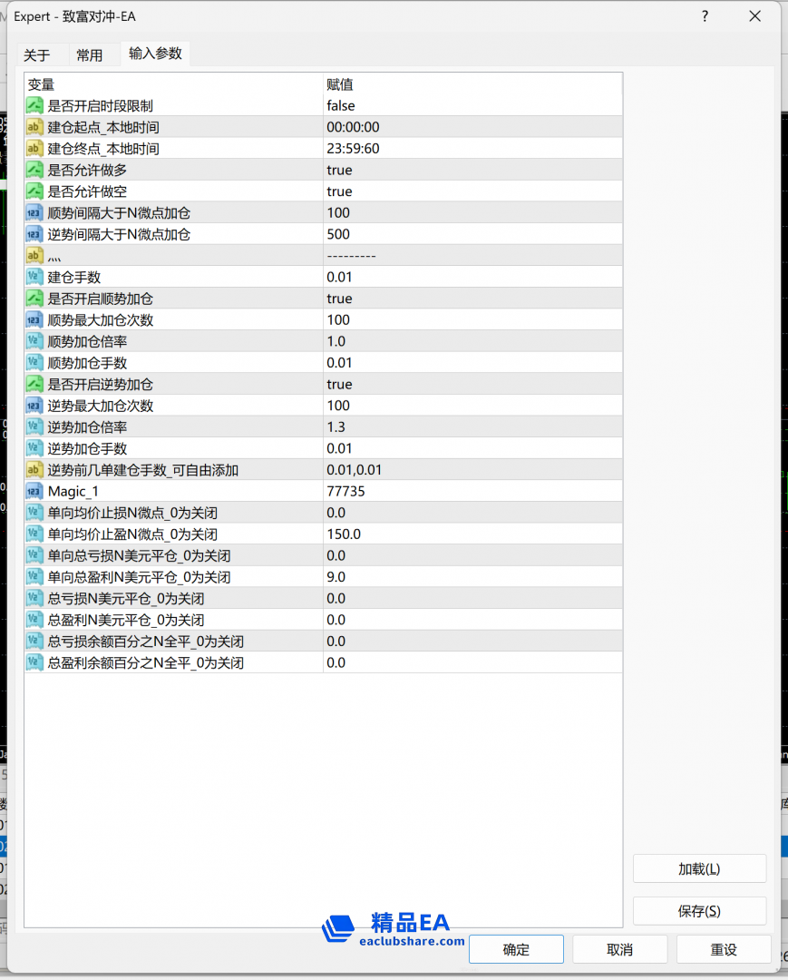Viewport: 788px width, 980px height.
Task: Click the boolean icon beside 是否开启顺势加仓
Action: tap(34, 299)
